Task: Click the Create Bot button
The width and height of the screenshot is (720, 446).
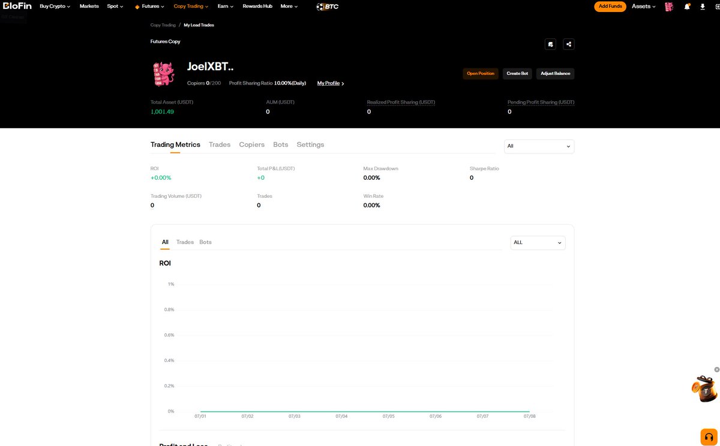Action: point(517,73)
